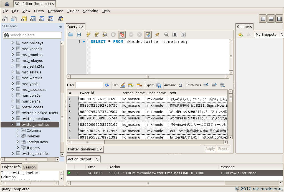Screen dimensions: 284x192
Task: Toggle the row limit button in the query toolbar
Action: point(148,35)
